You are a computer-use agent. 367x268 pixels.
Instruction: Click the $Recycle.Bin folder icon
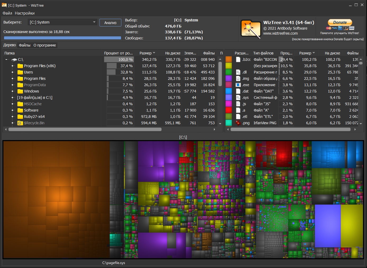(20, 123)
